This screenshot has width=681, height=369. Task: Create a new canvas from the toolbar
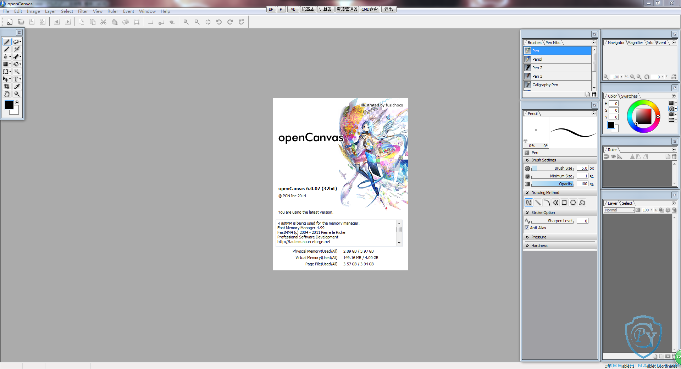(10, 22)
